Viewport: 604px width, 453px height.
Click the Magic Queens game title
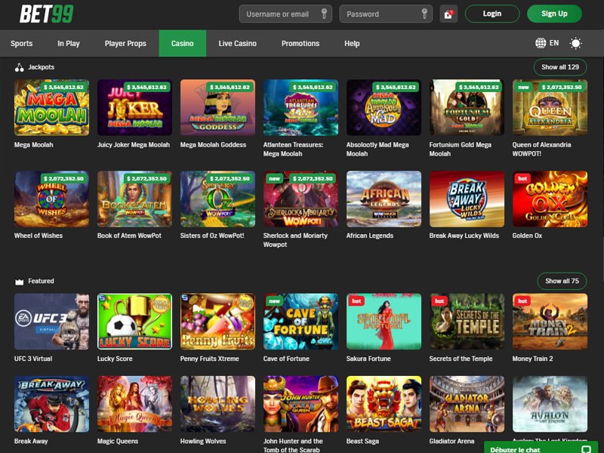tap(118, 442)
